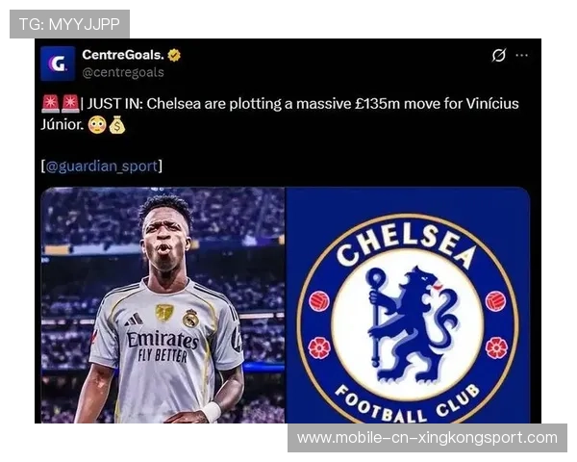The width and height of the screenshot is (577, 462).
Task: Click the first red siren emoji
Action: pyautogui.click(x=50, y=103)
